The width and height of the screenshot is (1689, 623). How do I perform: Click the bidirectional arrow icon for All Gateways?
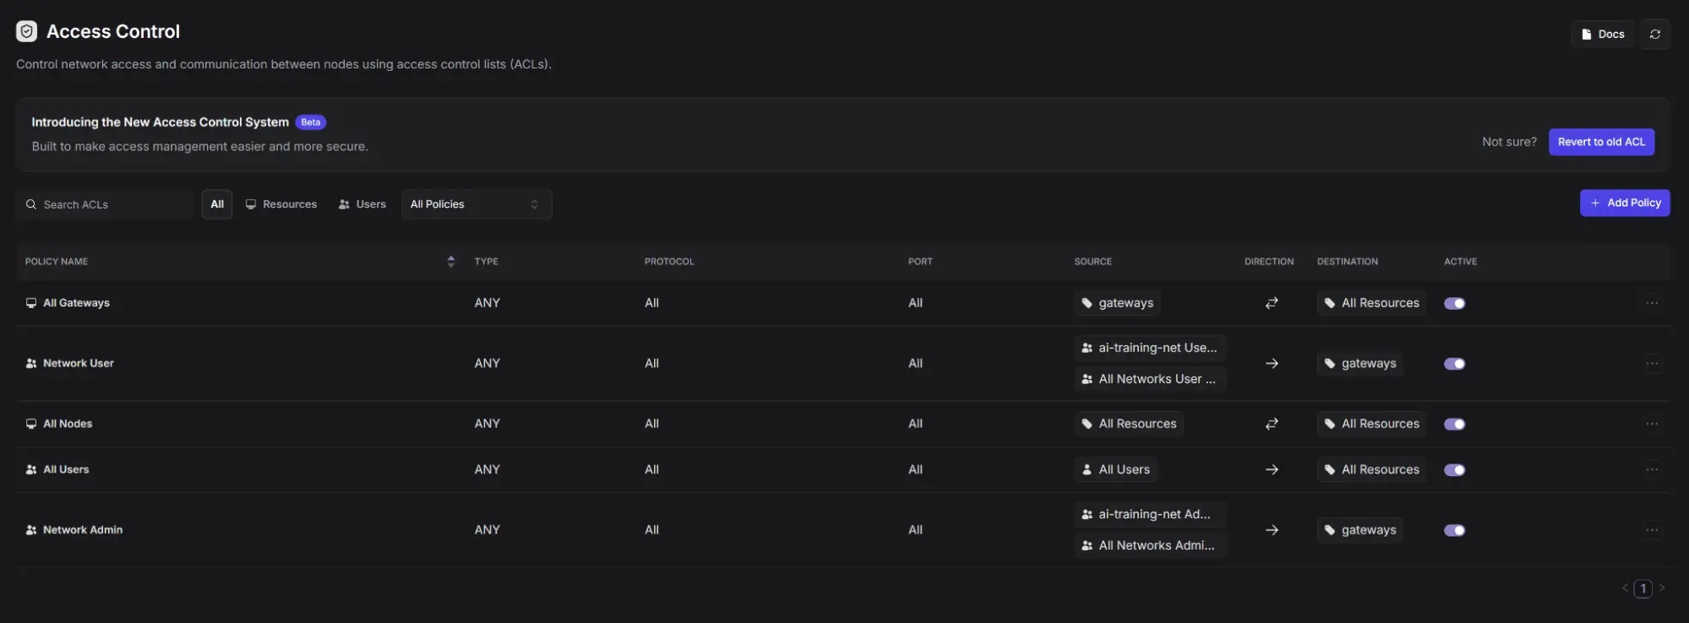(x=1271, y=303)
